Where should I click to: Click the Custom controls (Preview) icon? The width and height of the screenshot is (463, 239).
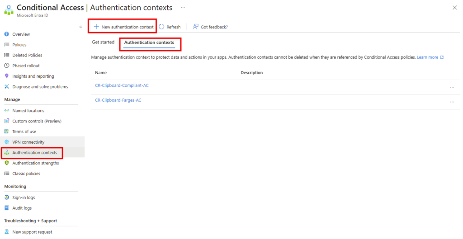point(6,121)
